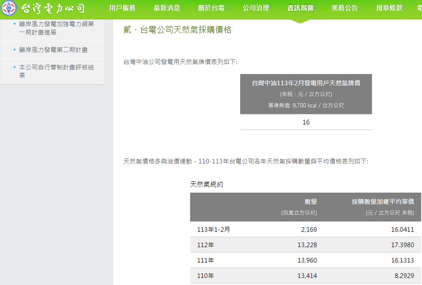Open the 業務公告 menu
Viewport: 422px width, 285px height.
click(x=345, y=8)
